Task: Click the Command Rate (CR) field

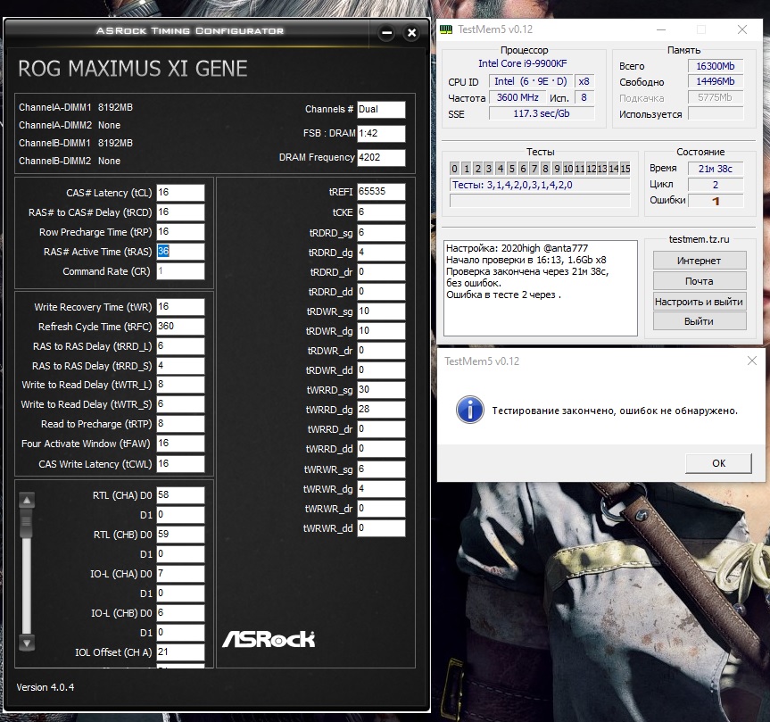Action: click(180, 271)
